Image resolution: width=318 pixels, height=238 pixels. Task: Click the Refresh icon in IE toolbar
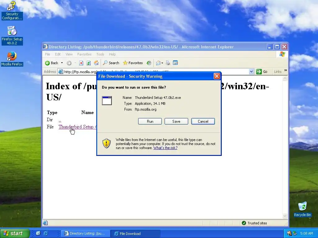coord(89,63)
